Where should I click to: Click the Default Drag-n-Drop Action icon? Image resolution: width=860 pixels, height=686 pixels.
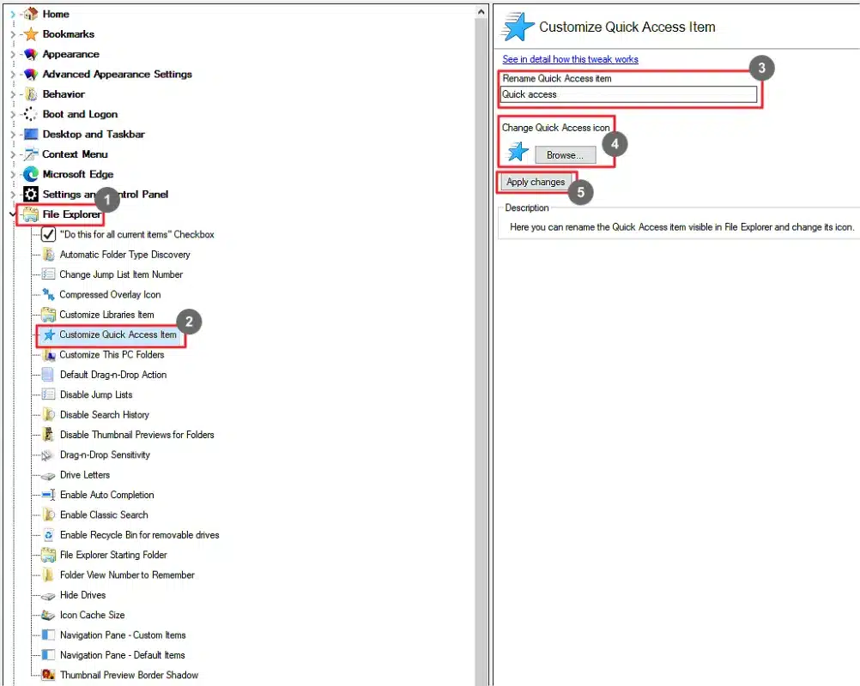click(48, 374)
